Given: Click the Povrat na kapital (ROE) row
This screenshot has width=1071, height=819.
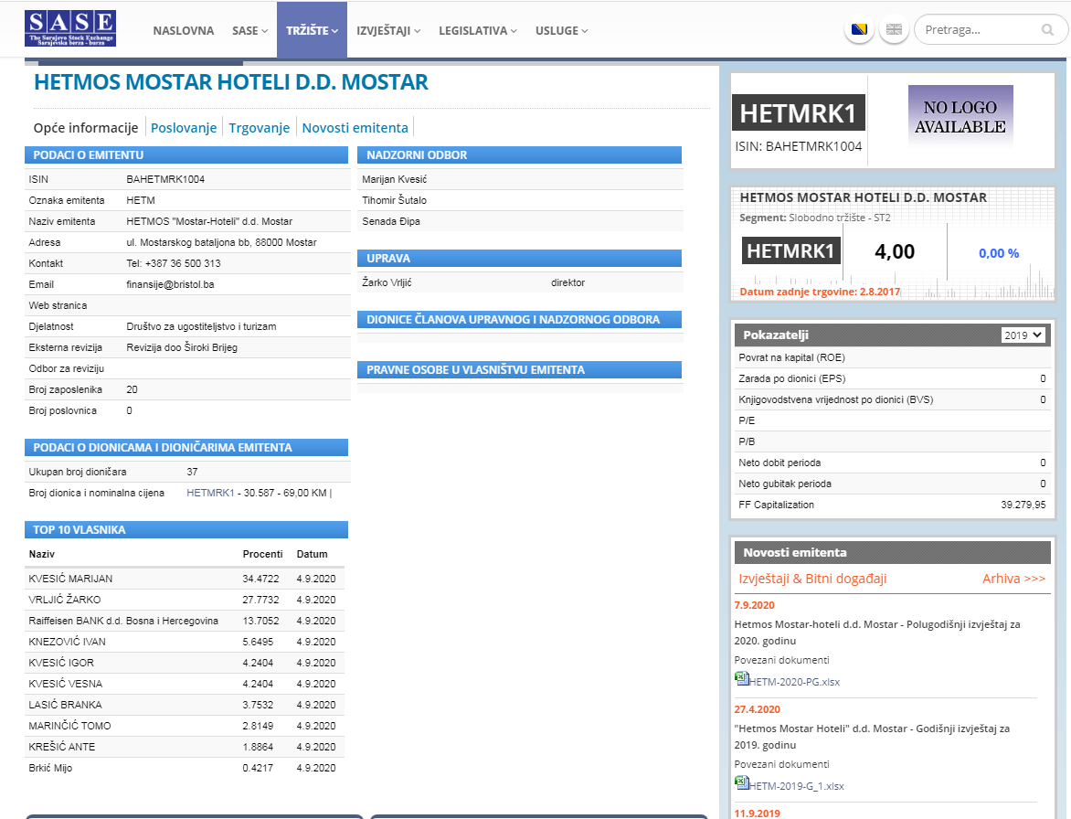Looking at the screenshot, I should [x=892, y=357].
